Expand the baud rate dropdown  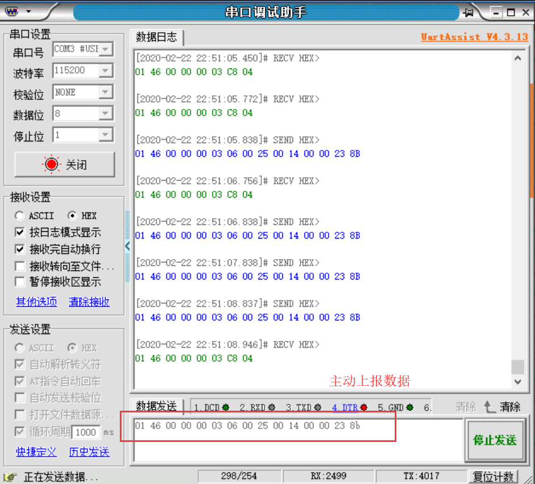[106, 71]
